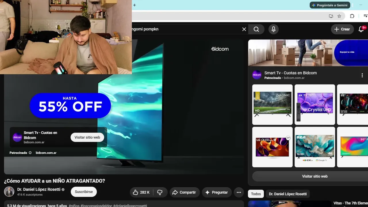Click the verified badge next to channel name
The width and height of the screenshot is (368, 207).
pyautogui.click(x=63, y=190)
